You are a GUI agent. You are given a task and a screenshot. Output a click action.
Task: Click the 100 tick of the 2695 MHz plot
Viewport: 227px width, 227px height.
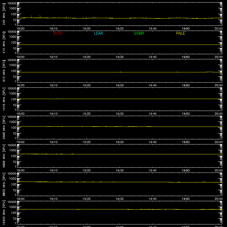[x=14, y=127]
